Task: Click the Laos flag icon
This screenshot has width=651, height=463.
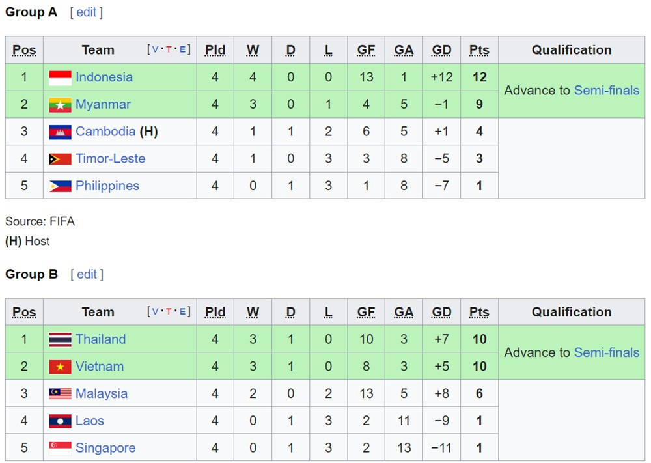Action: 60,421
